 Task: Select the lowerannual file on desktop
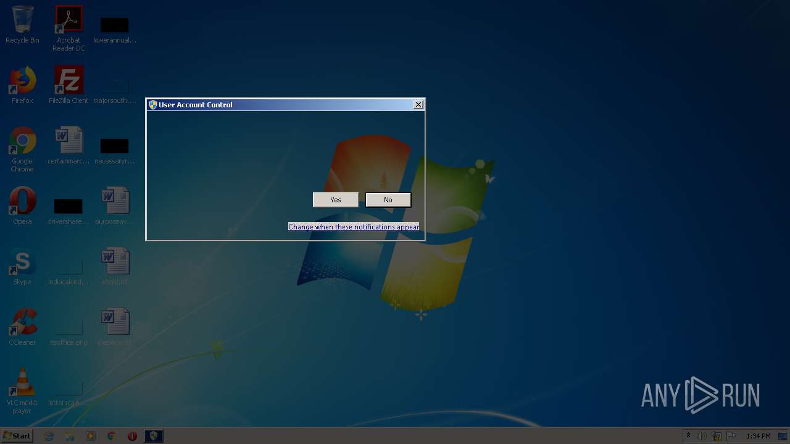coord(115,28)
